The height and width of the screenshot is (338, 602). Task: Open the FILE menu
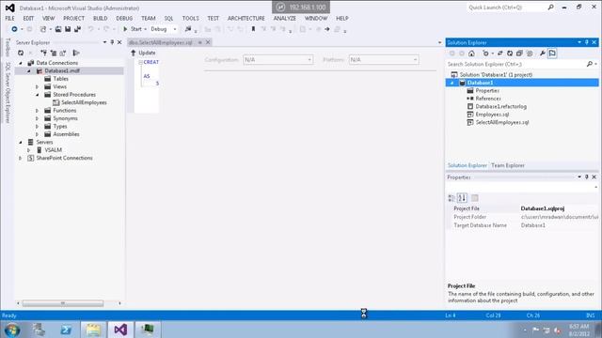point(10,18)
